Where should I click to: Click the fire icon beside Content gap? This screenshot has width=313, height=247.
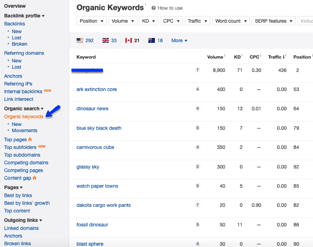pyautogui.click(x=35, y=178)
